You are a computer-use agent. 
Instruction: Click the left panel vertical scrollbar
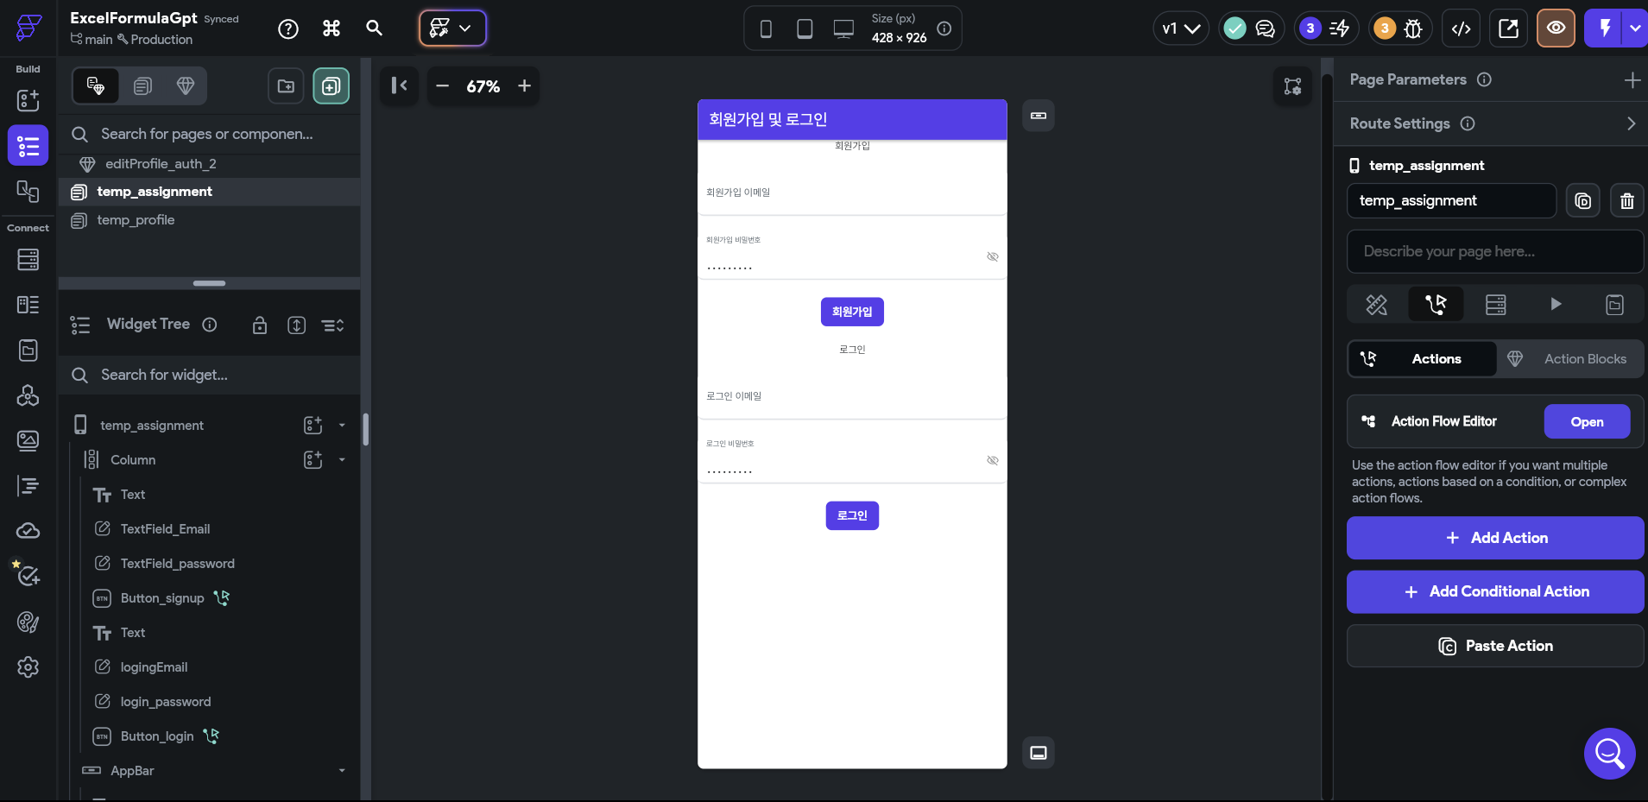pyautogui.click(x=366, y=429)
